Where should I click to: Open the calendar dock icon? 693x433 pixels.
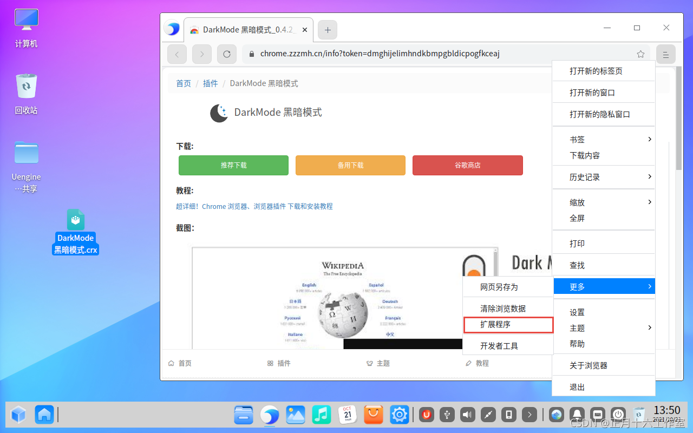pyautogui.click(x=348, y=415)
